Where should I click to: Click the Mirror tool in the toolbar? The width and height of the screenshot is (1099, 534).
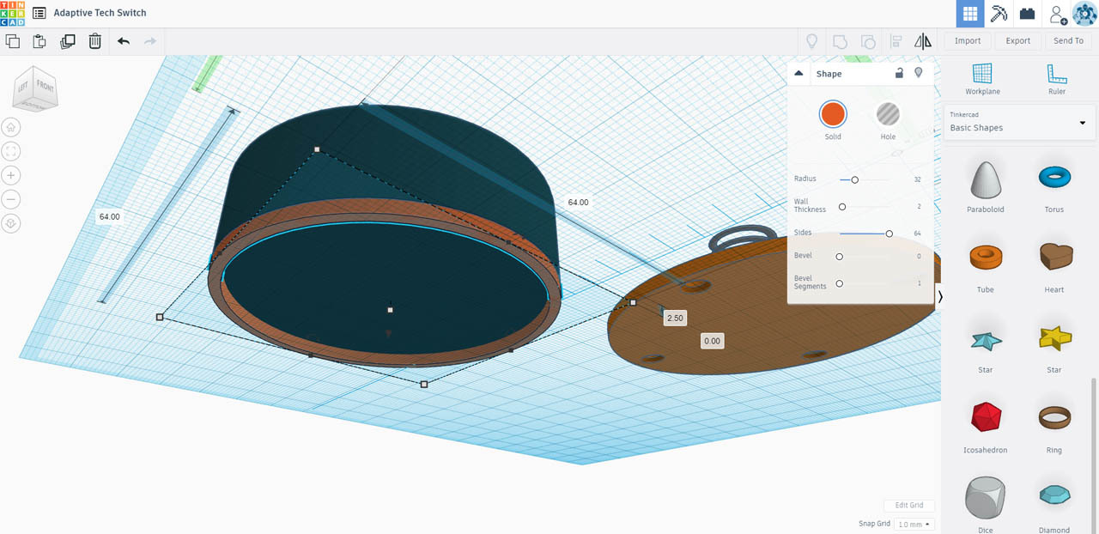(x=923, y=40)
